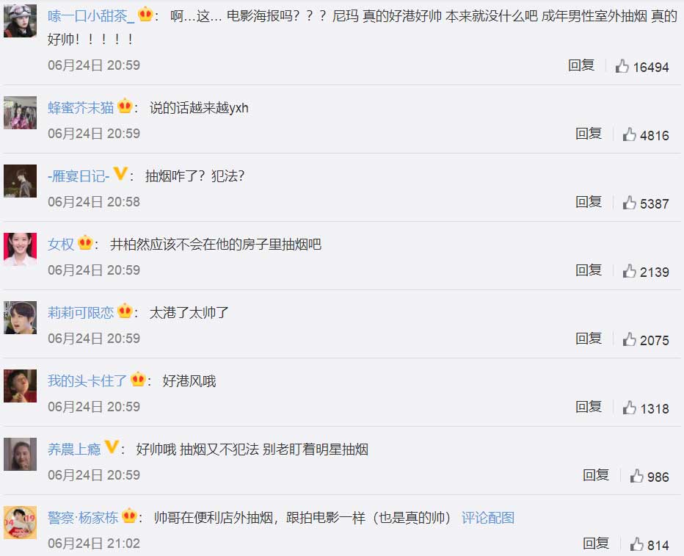Click thumbs-up icon next to 2139

click(629, 271)
